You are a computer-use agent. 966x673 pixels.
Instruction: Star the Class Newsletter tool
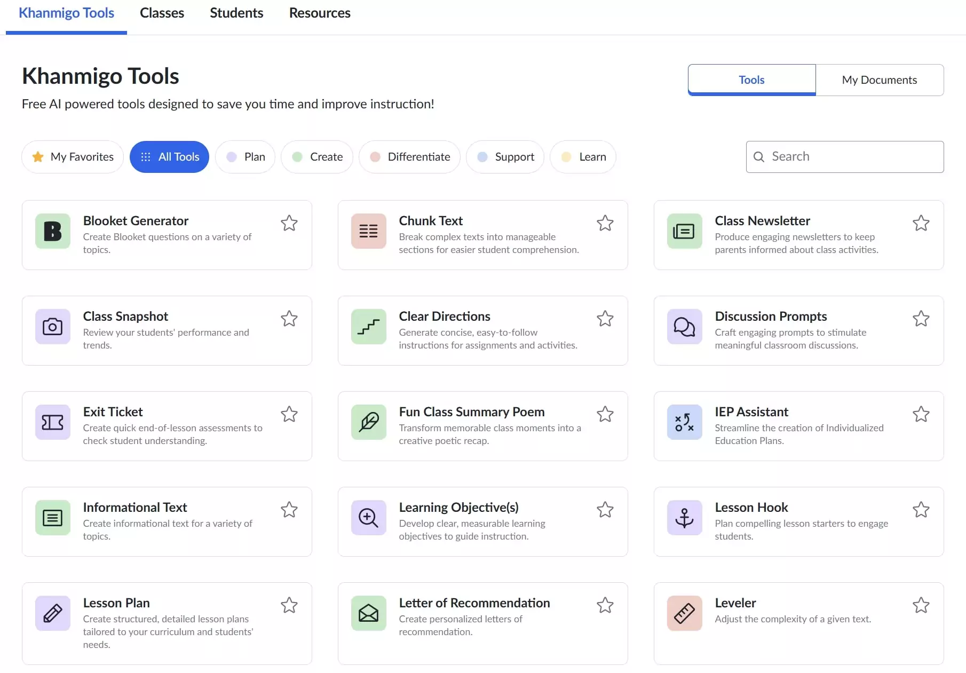(921, 223)
